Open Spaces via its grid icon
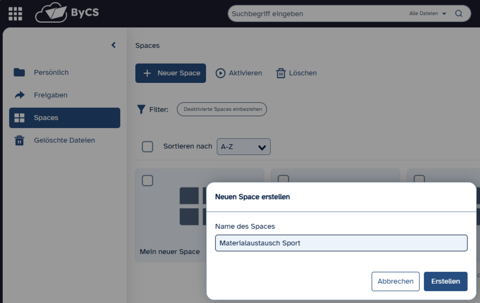 19,118
